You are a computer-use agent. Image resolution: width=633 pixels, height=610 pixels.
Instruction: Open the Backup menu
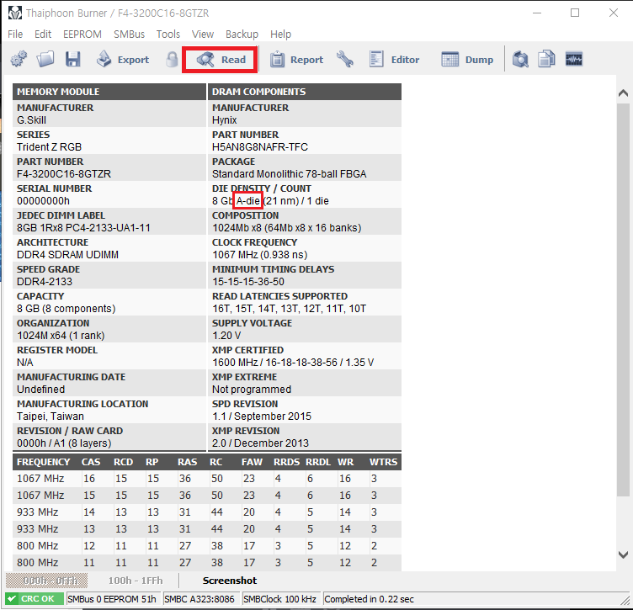pos(242,34)
